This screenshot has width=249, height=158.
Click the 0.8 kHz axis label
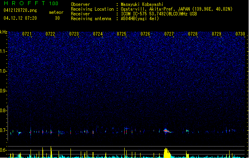(4, 111)
